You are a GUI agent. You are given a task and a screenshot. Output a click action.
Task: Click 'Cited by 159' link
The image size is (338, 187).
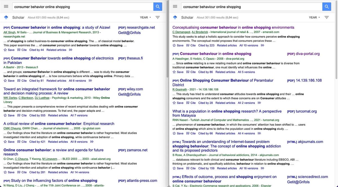point(206,168)
